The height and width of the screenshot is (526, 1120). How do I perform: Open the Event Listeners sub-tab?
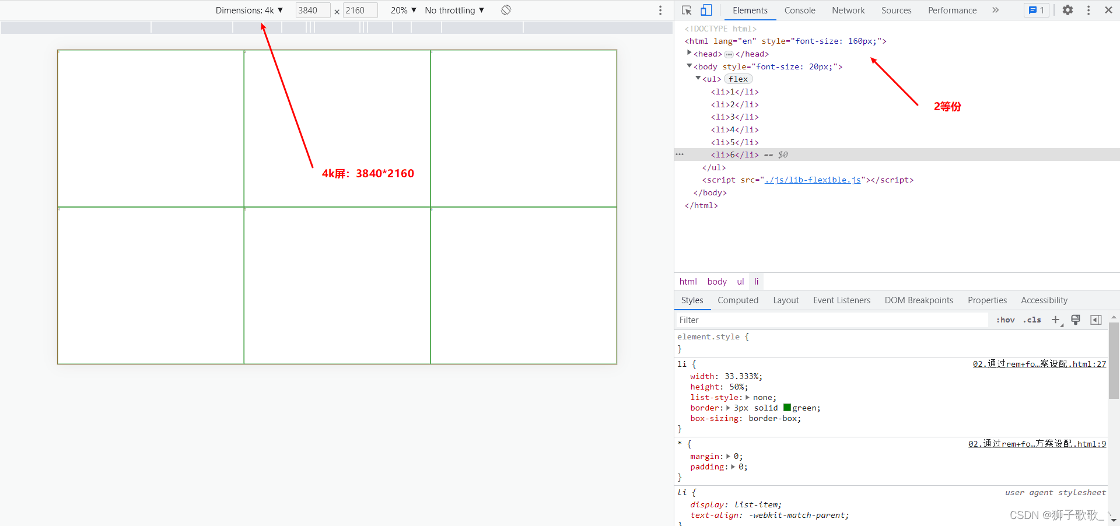842,300
